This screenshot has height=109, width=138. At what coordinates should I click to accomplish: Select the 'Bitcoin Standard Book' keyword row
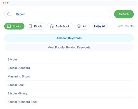69,102
